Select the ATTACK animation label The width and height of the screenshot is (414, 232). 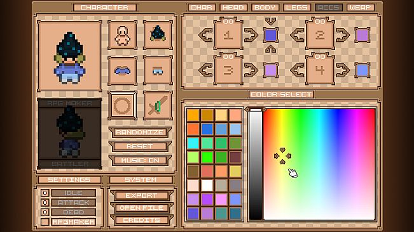click(74, 203)
